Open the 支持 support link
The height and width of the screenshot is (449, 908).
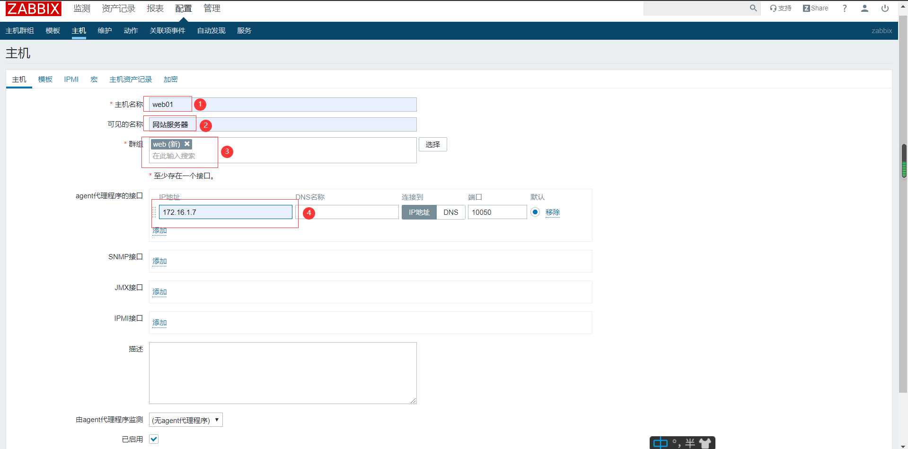[x=781, y=8]
